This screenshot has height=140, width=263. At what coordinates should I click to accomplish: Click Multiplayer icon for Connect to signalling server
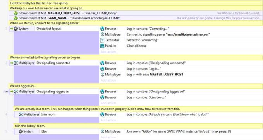click(x=102, y=34)
